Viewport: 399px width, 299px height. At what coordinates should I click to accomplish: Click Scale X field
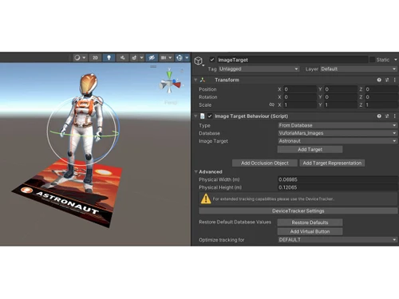click(300, 104)
